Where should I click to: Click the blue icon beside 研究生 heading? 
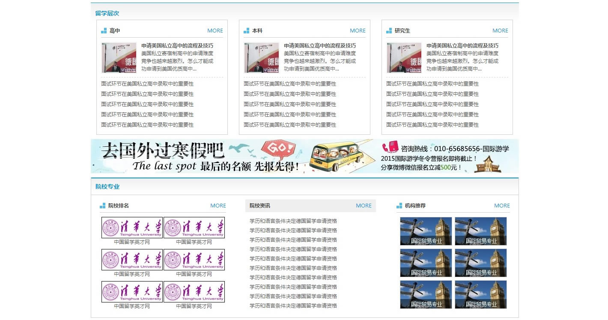tap(389, 30)
